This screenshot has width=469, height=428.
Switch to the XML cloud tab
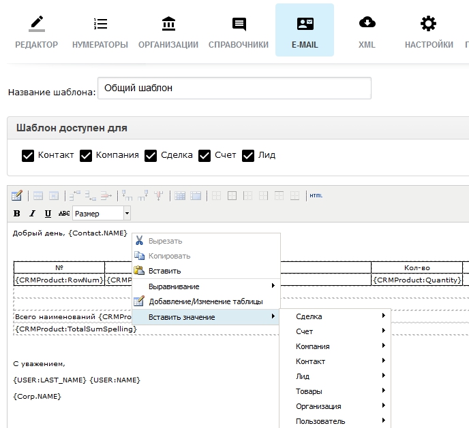pyautogui.click(x=367, y=31)
